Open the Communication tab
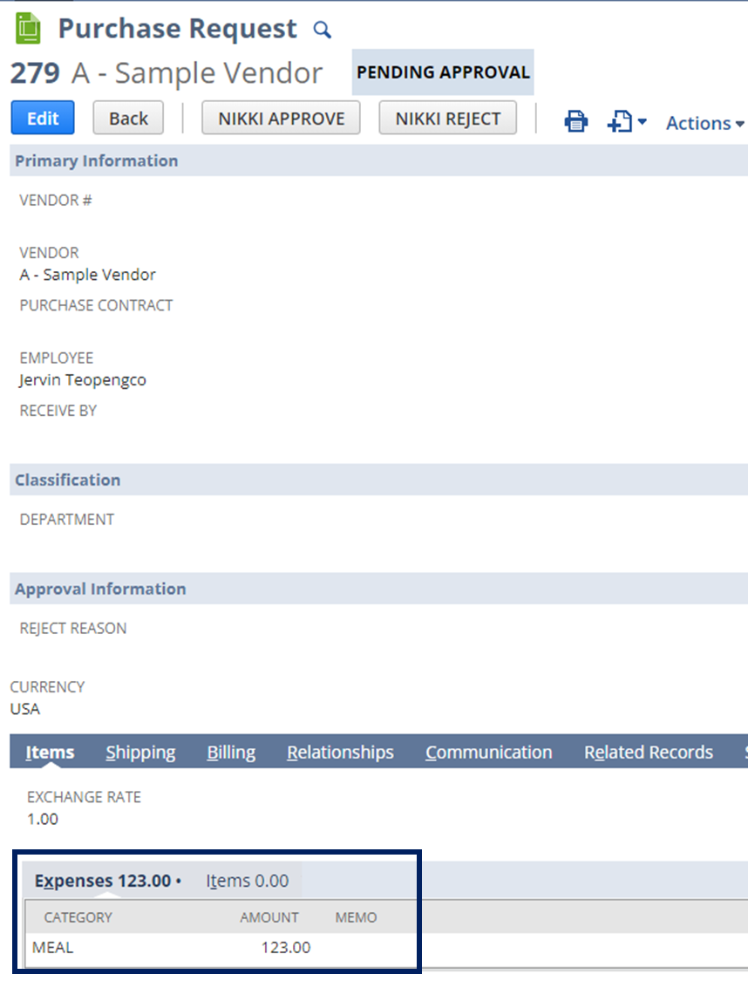Image resolution: width=748 pixels, height=981 pixels. coord(489,752)
